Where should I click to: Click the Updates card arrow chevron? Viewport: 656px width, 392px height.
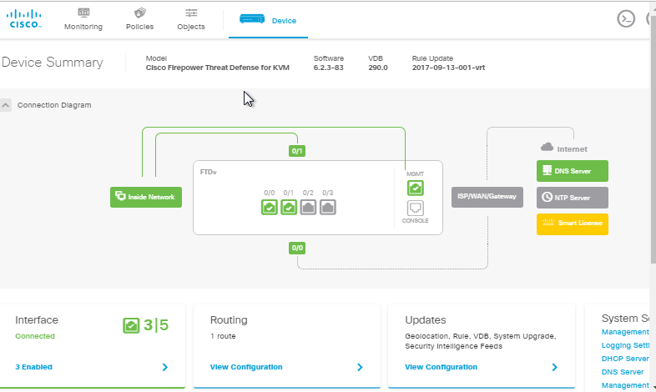[x=554, y=367]
